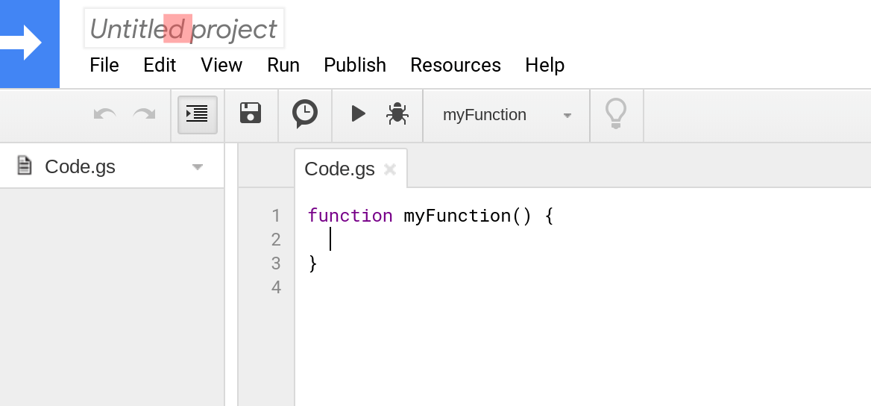Open the Run menu

283,65
